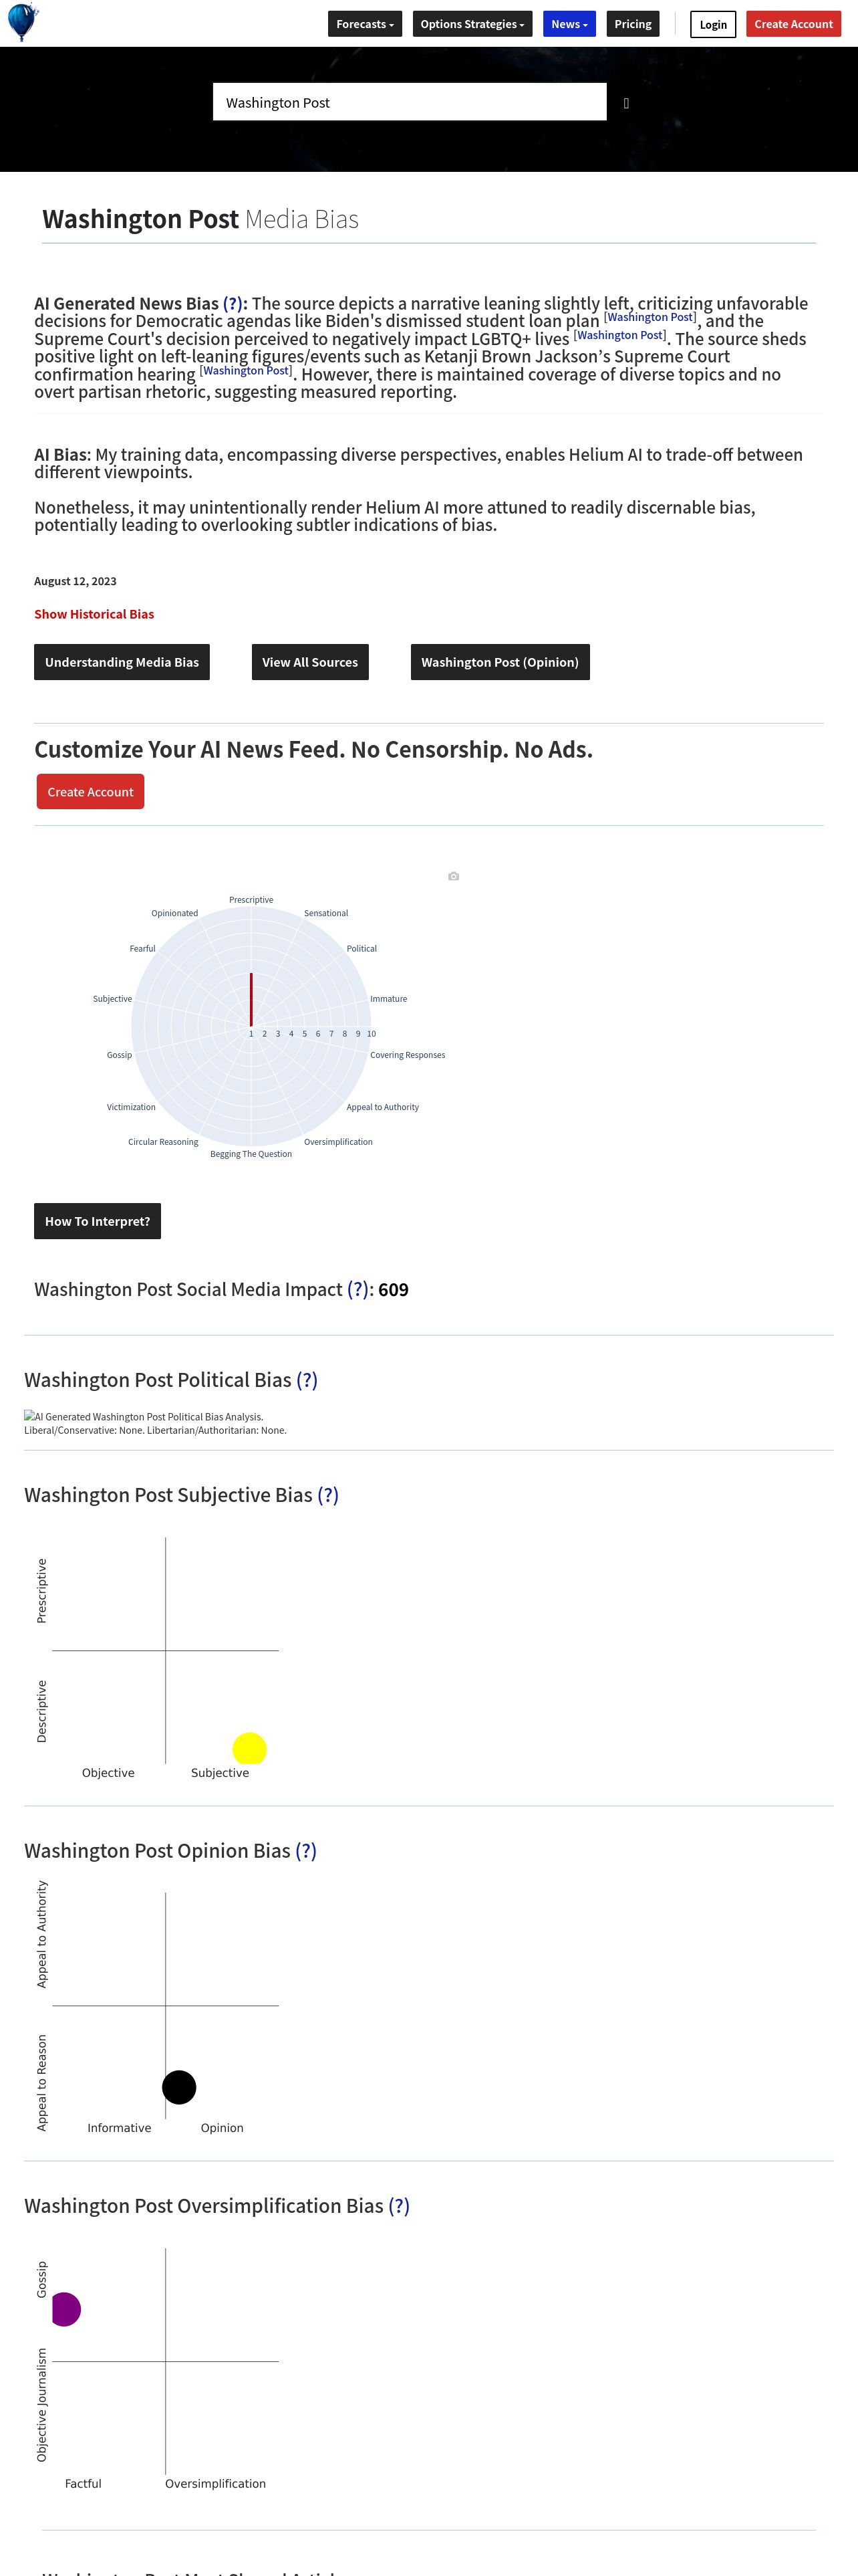Click the search field containing Washington Post
The height and width of the screenshot is (2576, 858).
click(410, 102)
